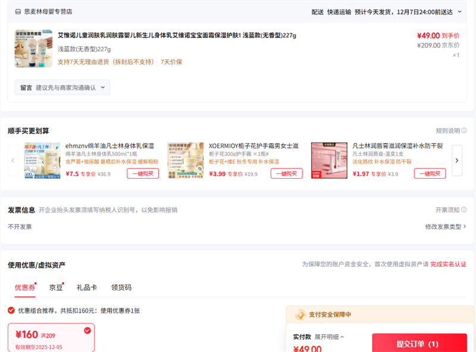Click the red check icon beside 优惠组合推荐
The width and height of the screenshot is (476, 352).
coord(11,310)
